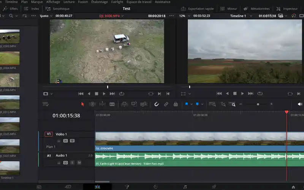Open source viewer three-dots options menu
Image resolution: width=304 pixels, height=190 pixels.
click(x=171, y=16)
